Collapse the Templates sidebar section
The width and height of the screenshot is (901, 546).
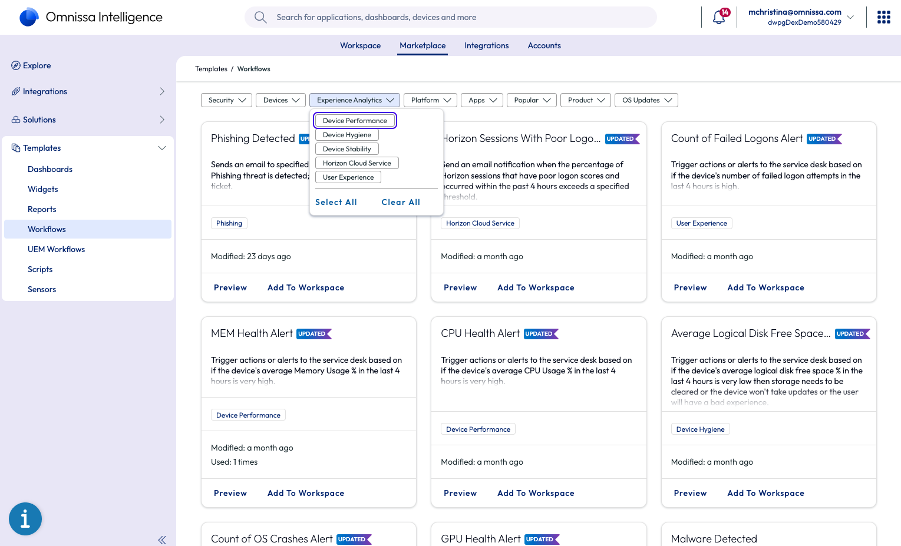(162, 148)
